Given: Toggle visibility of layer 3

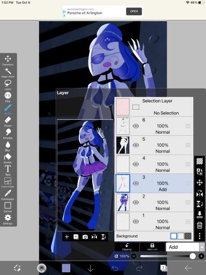Looking at the screenshot, I should click(x=136, y=183).
